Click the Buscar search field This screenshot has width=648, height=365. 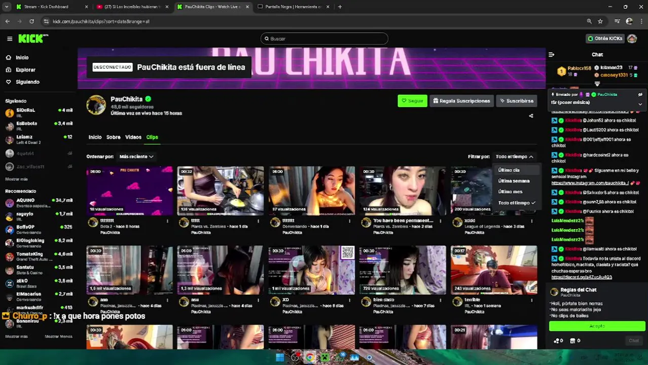tap(325, 39)
